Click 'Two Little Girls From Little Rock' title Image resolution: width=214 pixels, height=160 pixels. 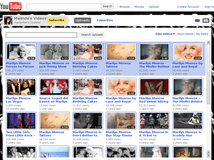(x=20, y=134)
